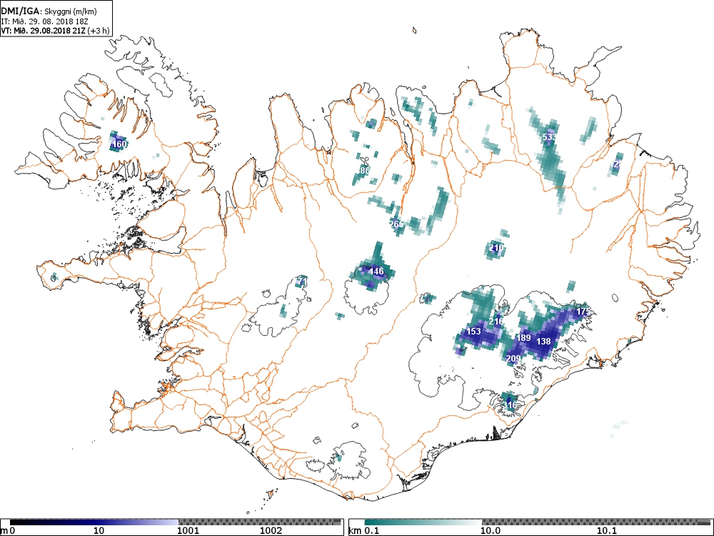Click the visibility value 86 on the map
This screenshot has width=714, height=536.
point(365,171)
